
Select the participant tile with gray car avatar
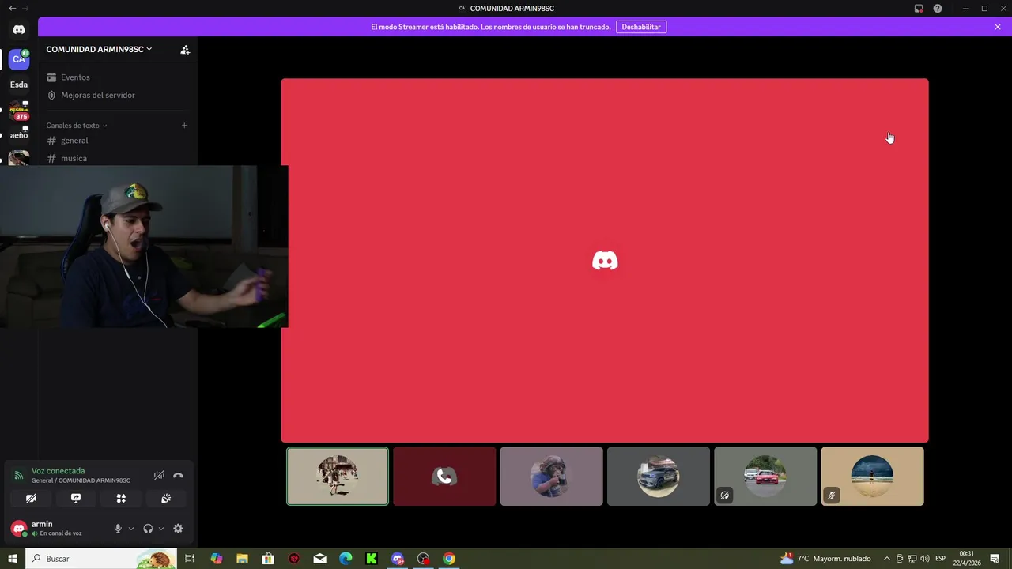tap(658, 476)
